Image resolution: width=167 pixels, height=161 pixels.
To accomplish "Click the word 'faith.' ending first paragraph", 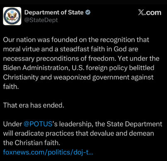I will 11,87.
